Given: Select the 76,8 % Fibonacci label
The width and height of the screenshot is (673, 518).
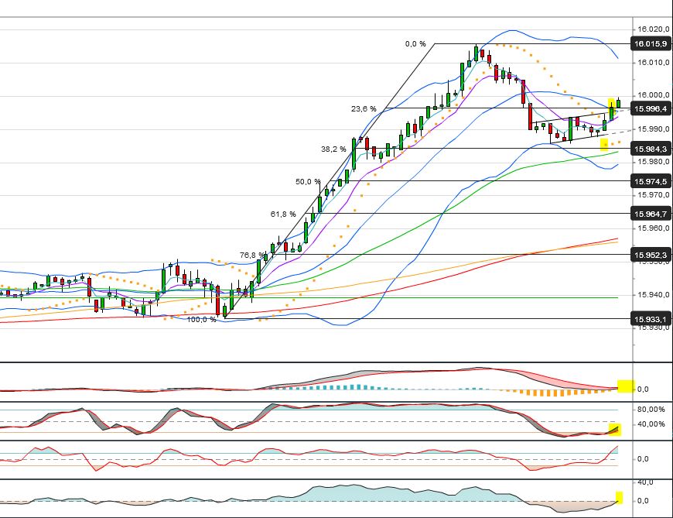Looking at the screenshot, I should [x=252, y=256].
